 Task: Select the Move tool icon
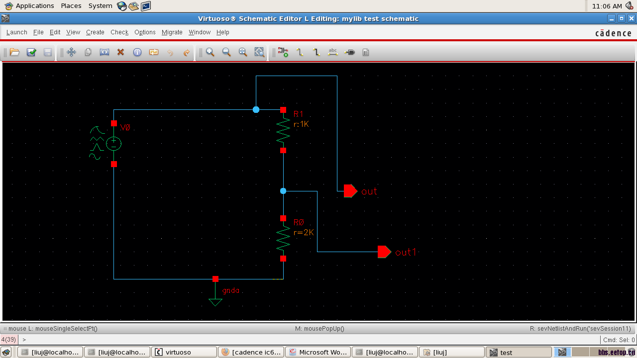[x=71, y=52]
